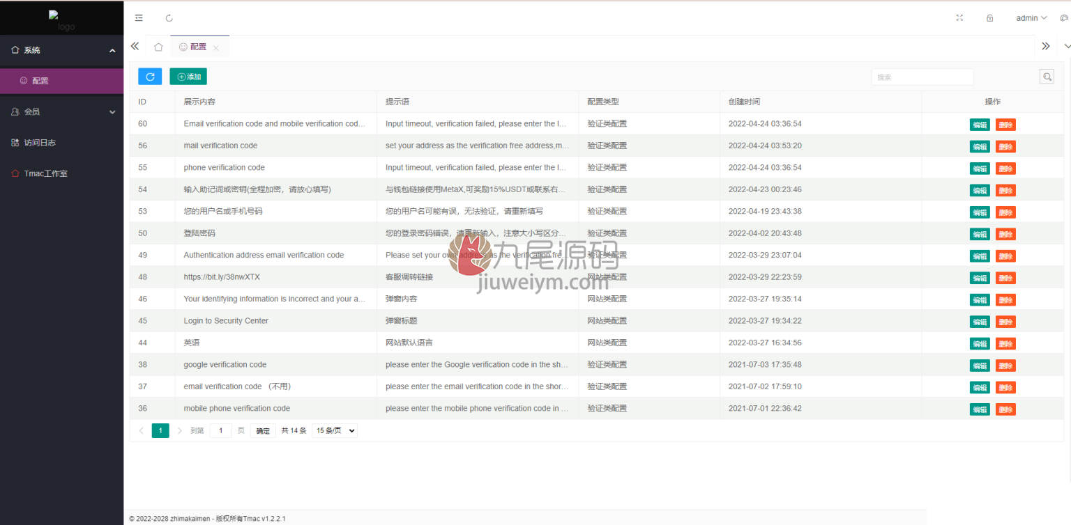The image size is (1071, 525).
Task: Click the blue table refresh button
Action: click(150, 77)
